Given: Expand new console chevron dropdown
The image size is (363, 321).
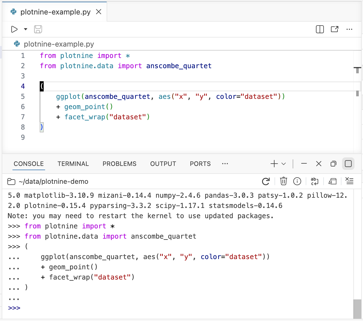Looking at the screenshot, I should tap(284, 164).
